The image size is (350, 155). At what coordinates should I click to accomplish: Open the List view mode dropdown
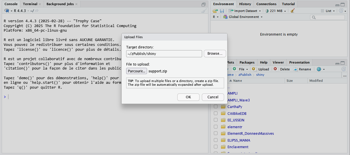[x=328, y=11]
